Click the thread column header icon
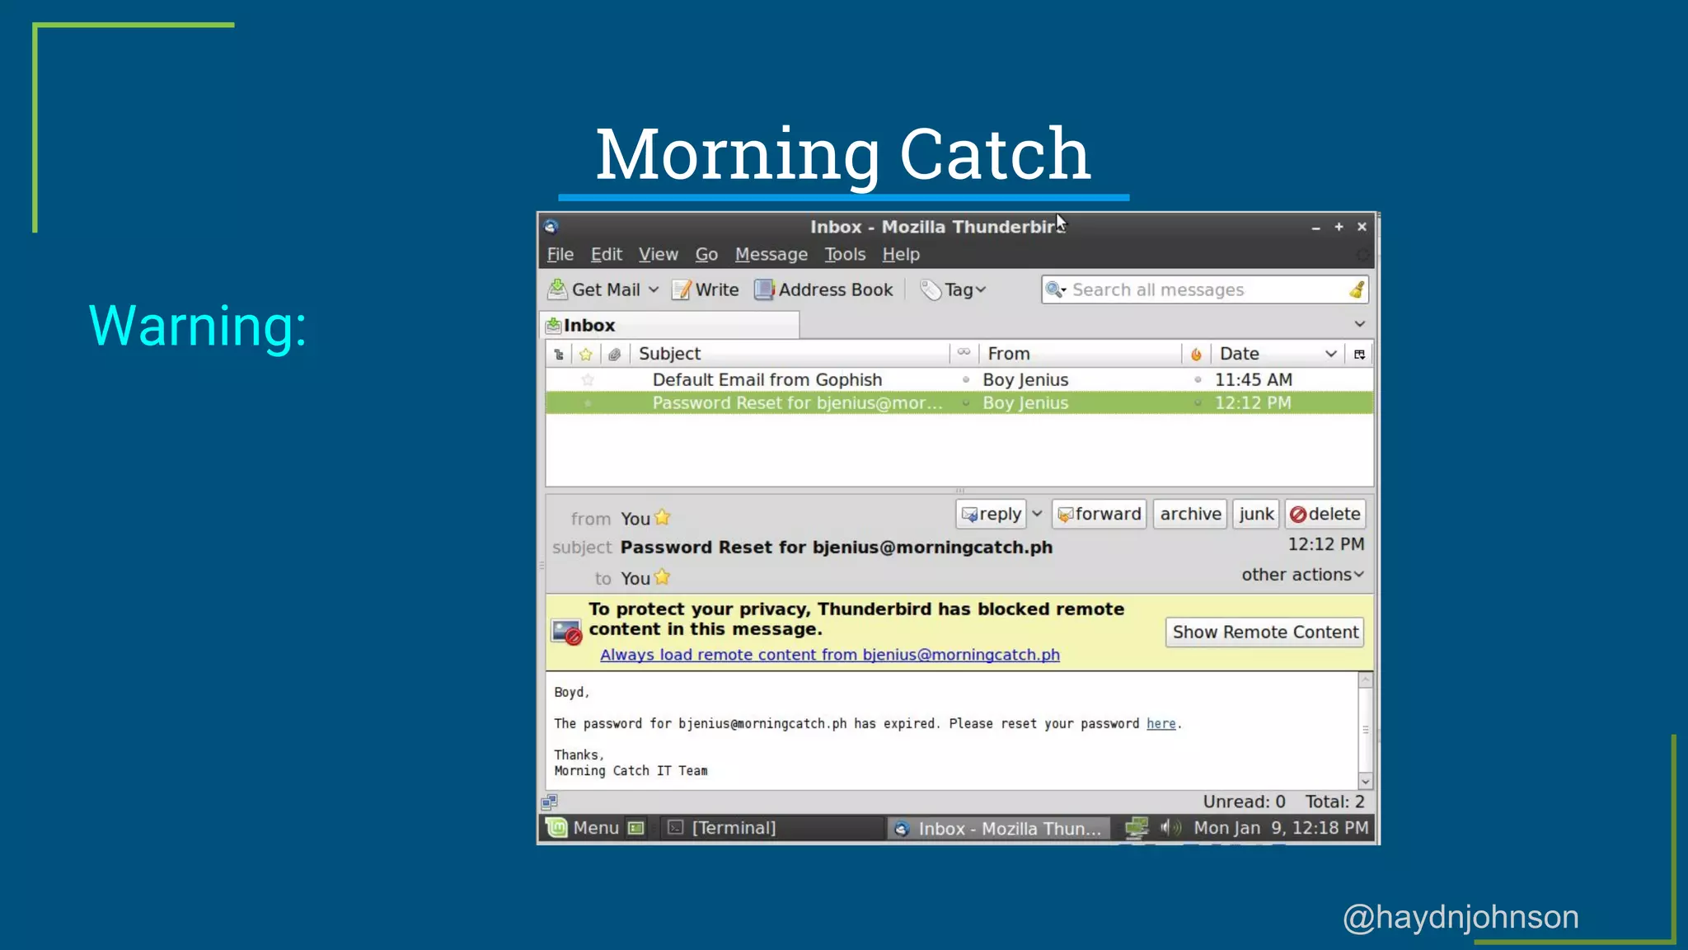 point(559,354)
